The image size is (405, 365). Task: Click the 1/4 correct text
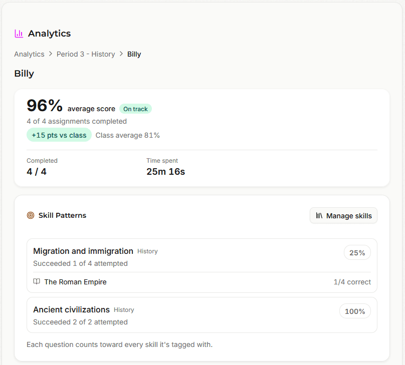(x=352, y=282)
